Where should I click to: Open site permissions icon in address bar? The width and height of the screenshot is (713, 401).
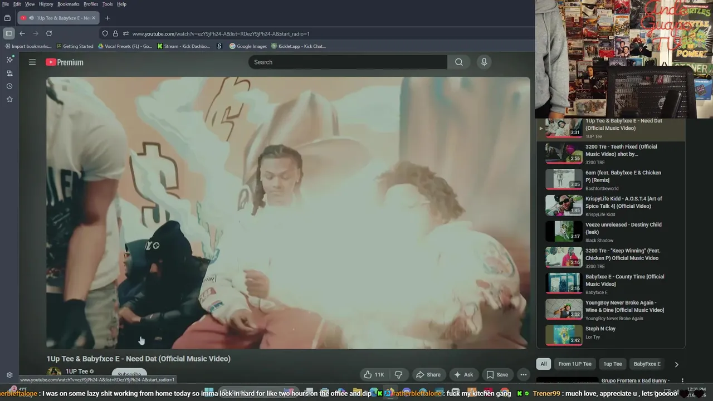pos(126,33)
